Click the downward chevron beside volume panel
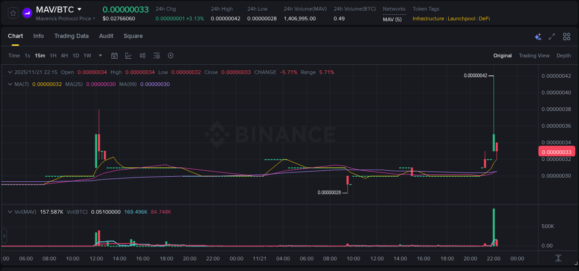The image size is (579, 271). pos(10,211)
